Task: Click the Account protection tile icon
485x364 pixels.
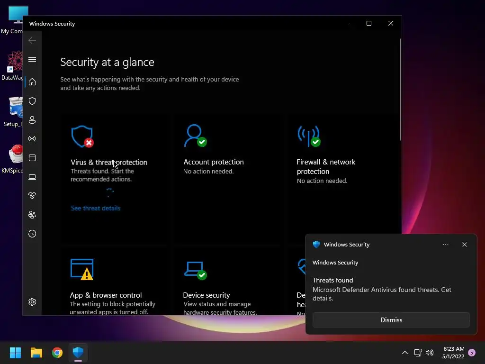Action: (x=195, y=136)
